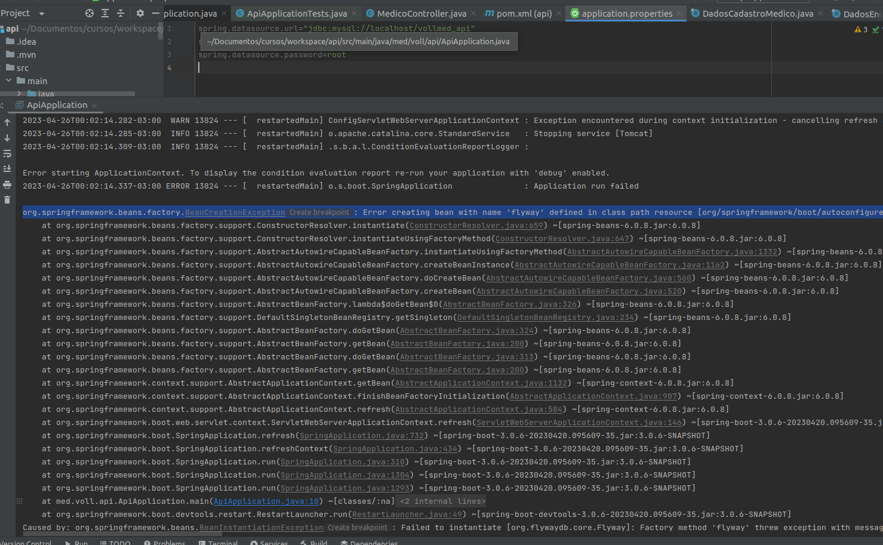Select opened file in Project tree
Image resolution: width=883 pixels, height=545 pixels.
click(x=90, y=13)
